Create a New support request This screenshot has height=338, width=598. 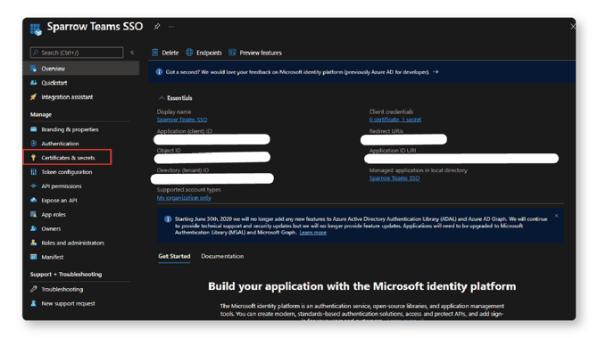point(68,303)
